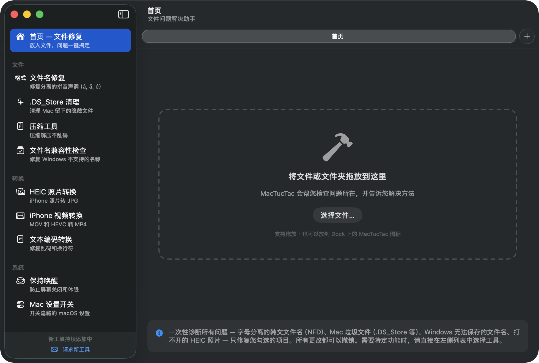The image size is (539, 363).
Task: Click the 将文件或文件夹拖放到这里 drop zone heading
Action: point(337,177)
